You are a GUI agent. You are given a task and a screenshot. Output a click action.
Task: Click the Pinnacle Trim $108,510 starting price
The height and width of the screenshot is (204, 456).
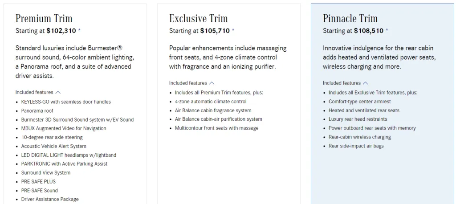click(x=369, y=31)
